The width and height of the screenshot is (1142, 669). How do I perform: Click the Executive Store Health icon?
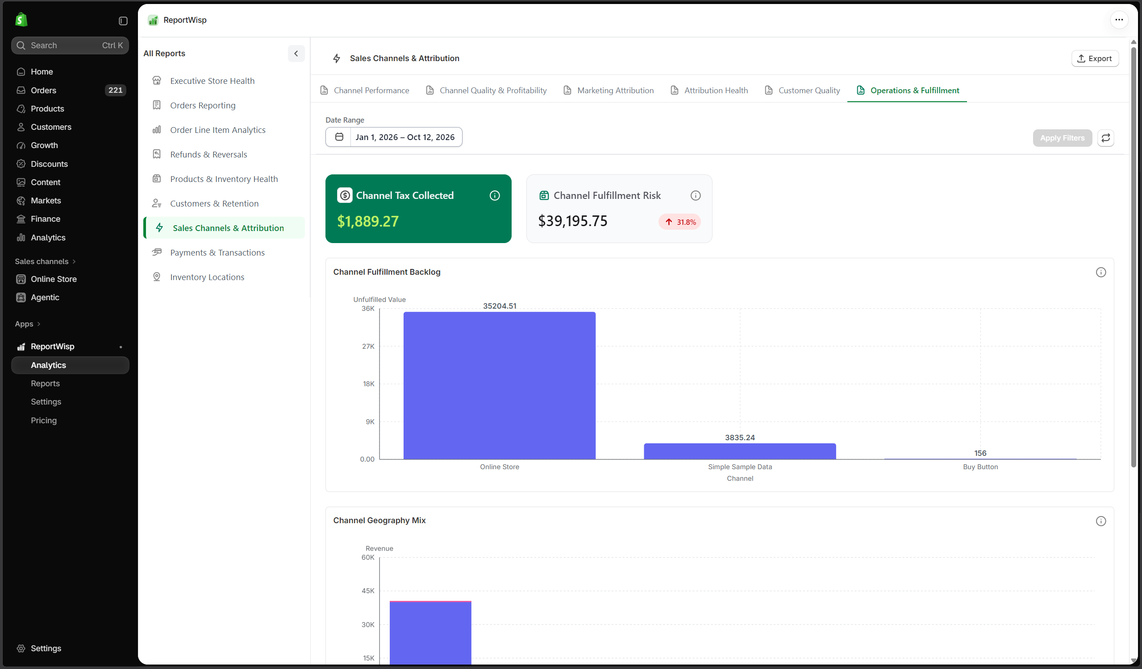157,81
